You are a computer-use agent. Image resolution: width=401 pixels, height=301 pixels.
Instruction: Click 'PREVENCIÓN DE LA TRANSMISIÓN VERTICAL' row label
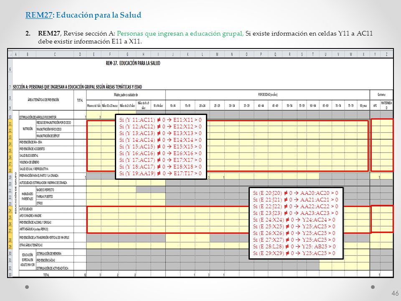[x=44, y=237]
